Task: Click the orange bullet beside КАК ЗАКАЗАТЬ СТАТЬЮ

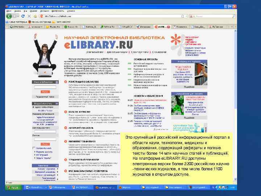Action: (x=66, y=171)
